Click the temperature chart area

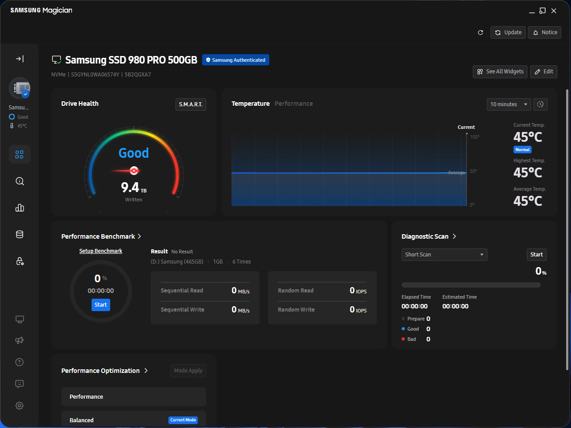[349, 169]
